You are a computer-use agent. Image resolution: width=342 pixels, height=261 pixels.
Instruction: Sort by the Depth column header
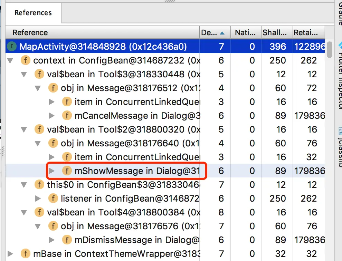pyautogui.click(x=215, y=32)
